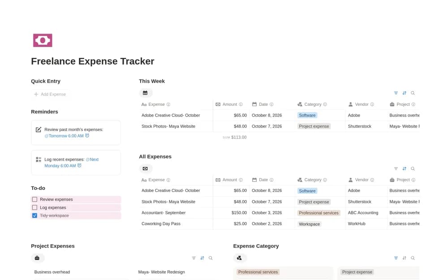Open Project Expenses briefcase view tab
The width and height of the screenshot is (448, 280).
pos(37,258)
